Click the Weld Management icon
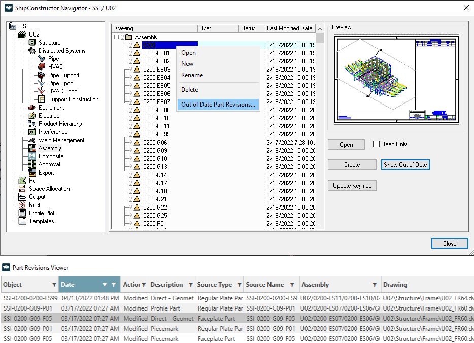Screen dimensions: 474x343 point(32,140)
